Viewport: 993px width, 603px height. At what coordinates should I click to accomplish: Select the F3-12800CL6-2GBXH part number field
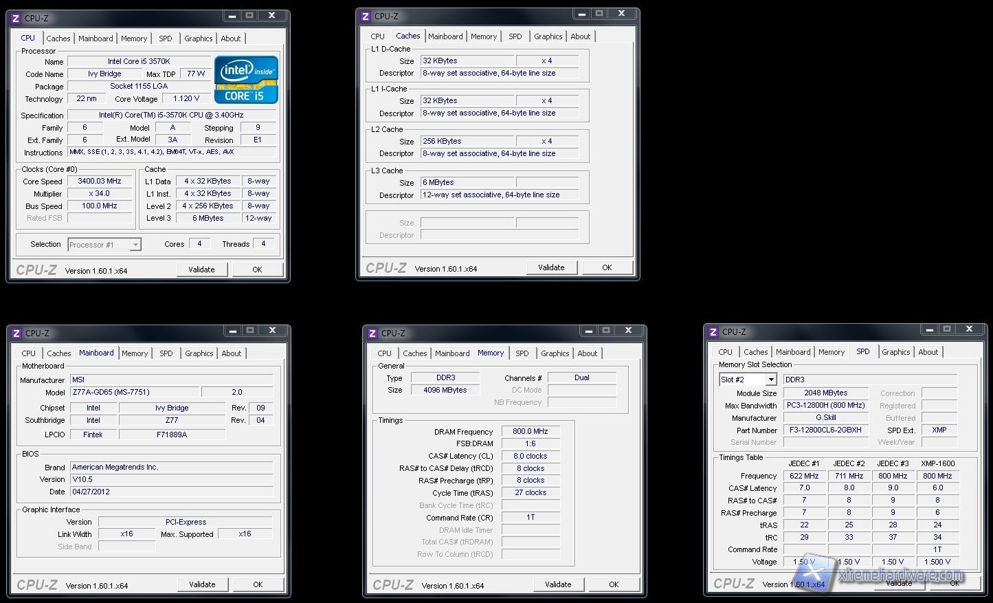tap(825, 430)
